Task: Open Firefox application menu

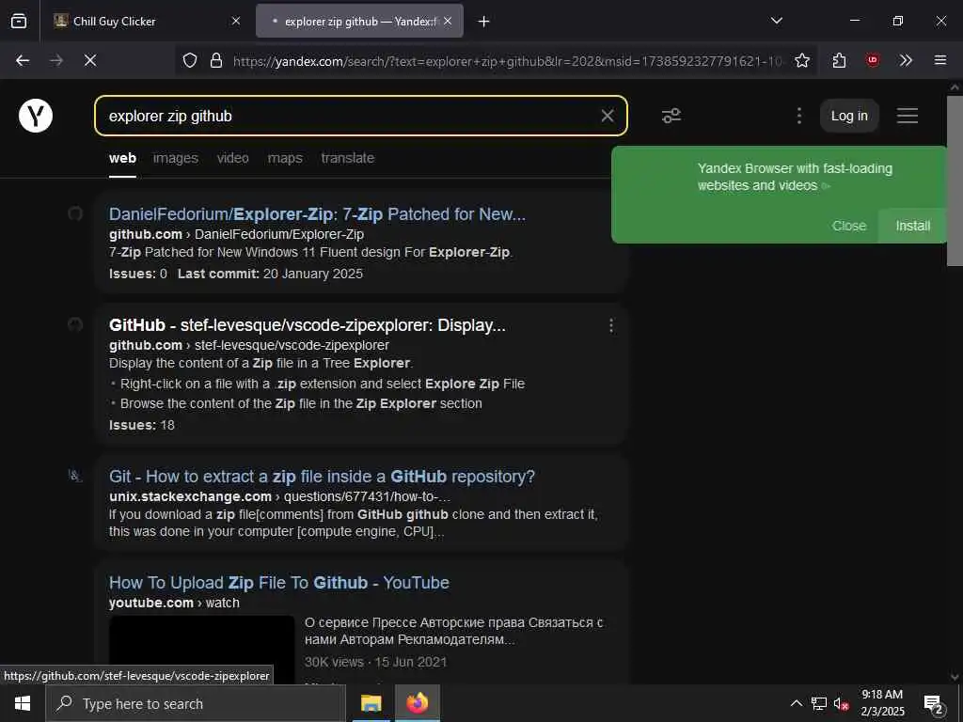Action: pos(939,60)
